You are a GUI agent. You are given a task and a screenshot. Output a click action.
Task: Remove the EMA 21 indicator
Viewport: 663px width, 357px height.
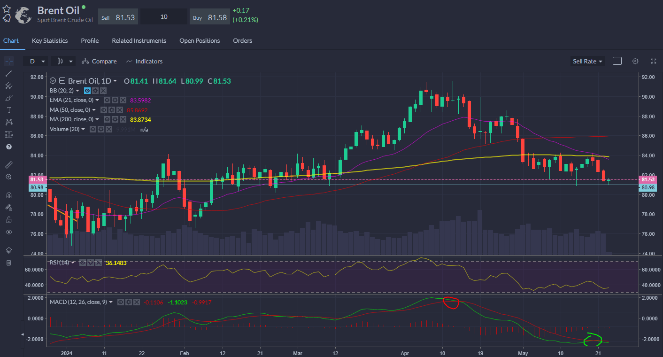pos(123,100)
